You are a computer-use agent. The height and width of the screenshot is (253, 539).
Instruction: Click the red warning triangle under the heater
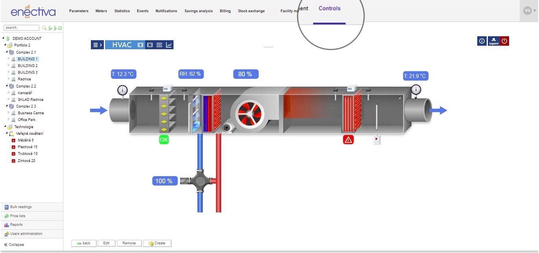click(x=348, y=140)
